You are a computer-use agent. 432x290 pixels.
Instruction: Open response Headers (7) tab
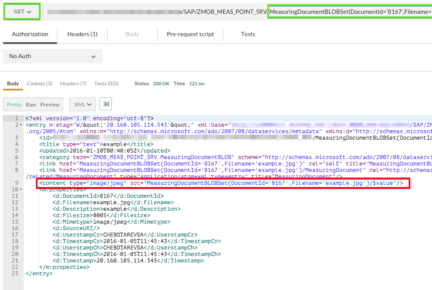coord(73,84)
